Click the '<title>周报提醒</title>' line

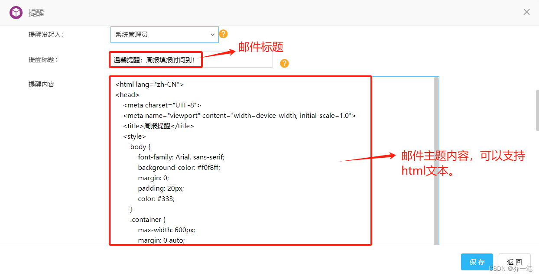(159, 126)
